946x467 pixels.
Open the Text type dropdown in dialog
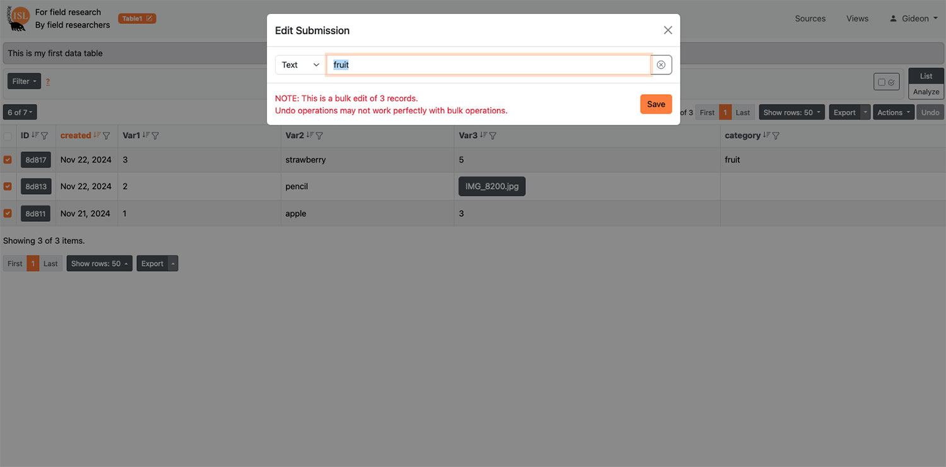point(300,65)
